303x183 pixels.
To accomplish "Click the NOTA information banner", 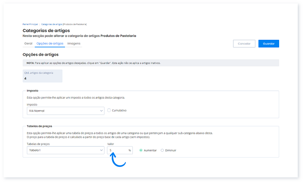I will pyautogui.click(x=151, y=63).
